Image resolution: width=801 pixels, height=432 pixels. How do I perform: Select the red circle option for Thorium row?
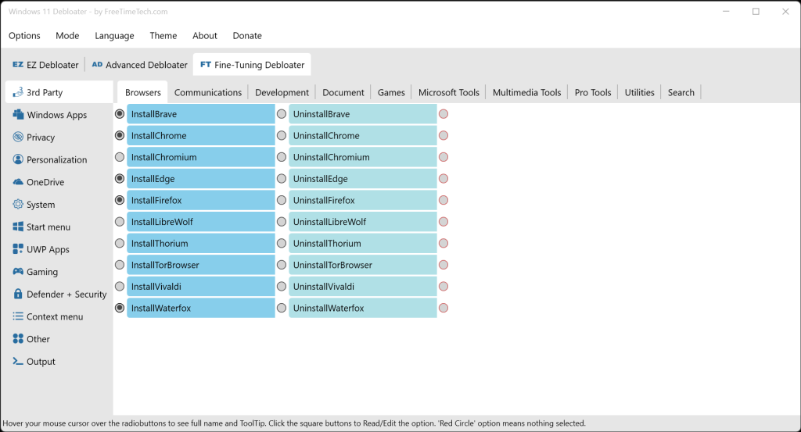pyautogui.click(x=444, y=243)
